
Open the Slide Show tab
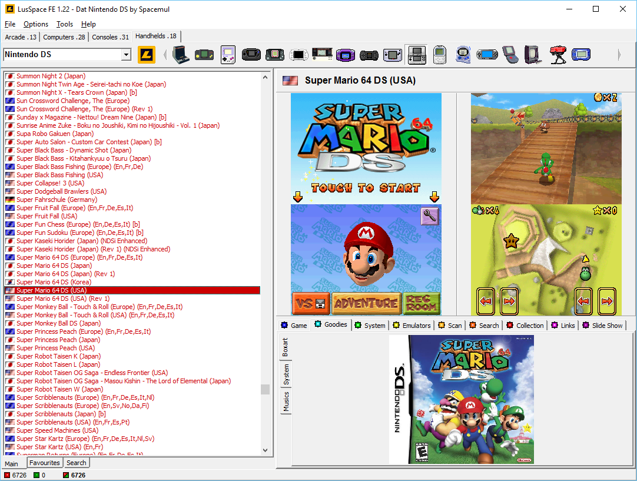point(603,326)
